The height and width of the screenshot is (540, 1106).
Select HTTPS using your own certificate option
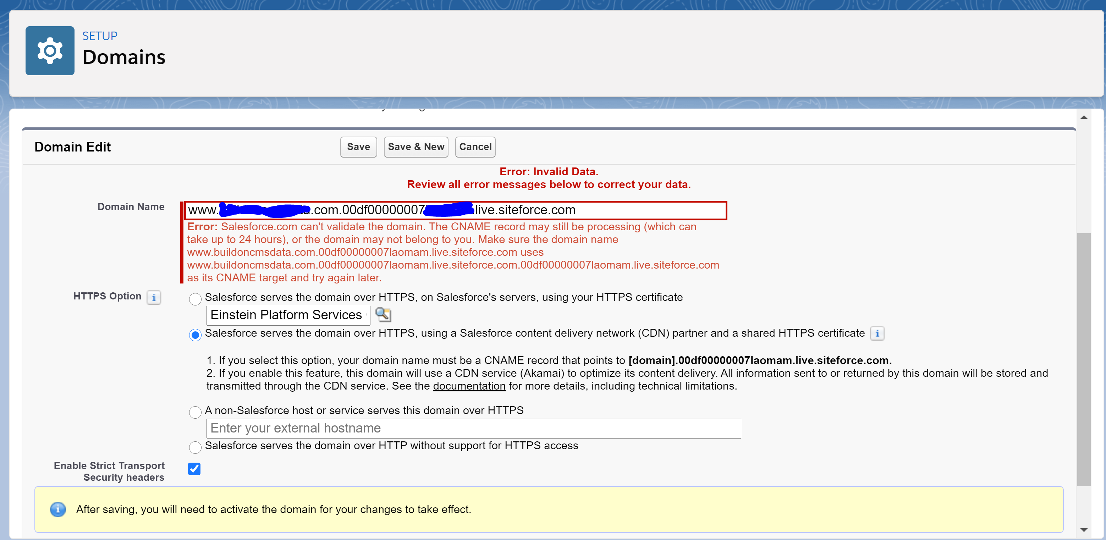(195, 299)
